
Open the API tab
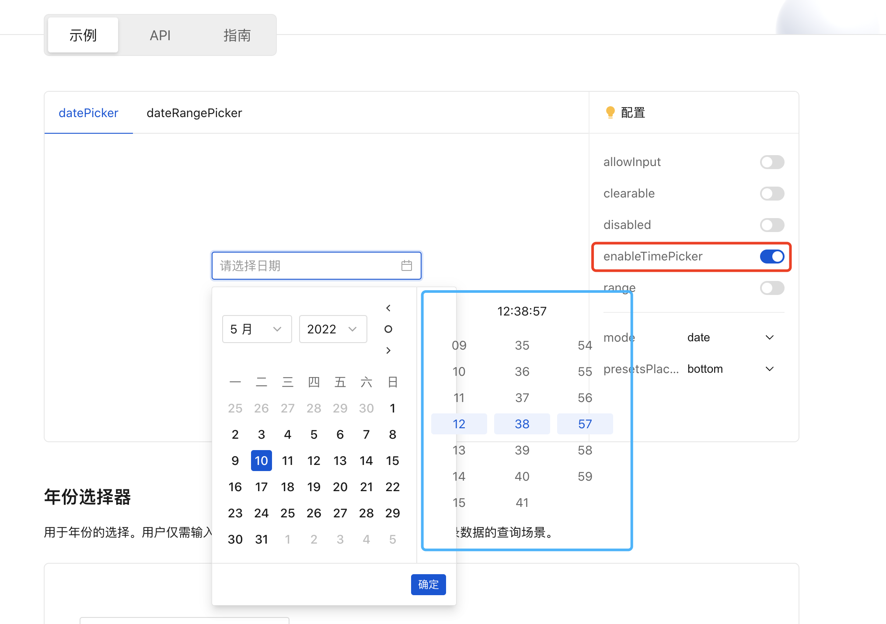tap(160, 35)
